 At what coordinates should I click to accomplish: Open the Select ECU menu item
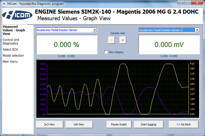pyautogui.click(x=10, y=49)
